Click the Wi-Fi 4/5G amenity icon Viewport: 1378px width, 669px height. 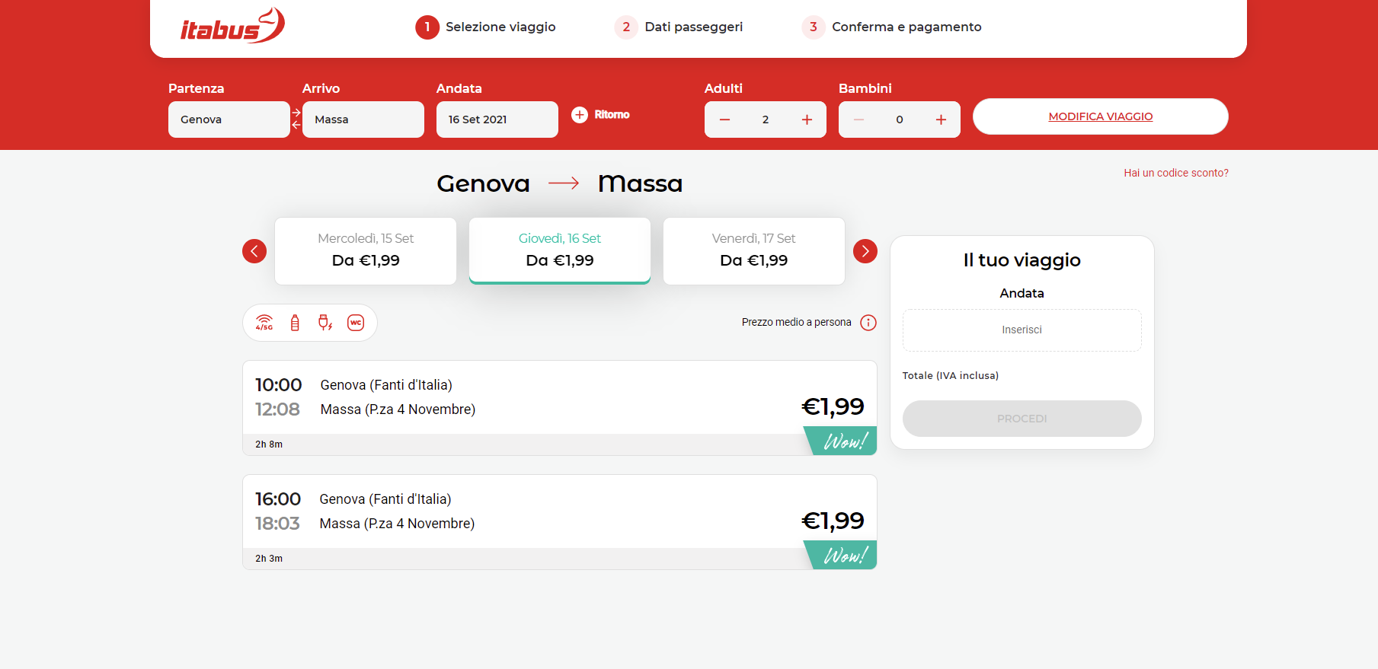[264, 323]
